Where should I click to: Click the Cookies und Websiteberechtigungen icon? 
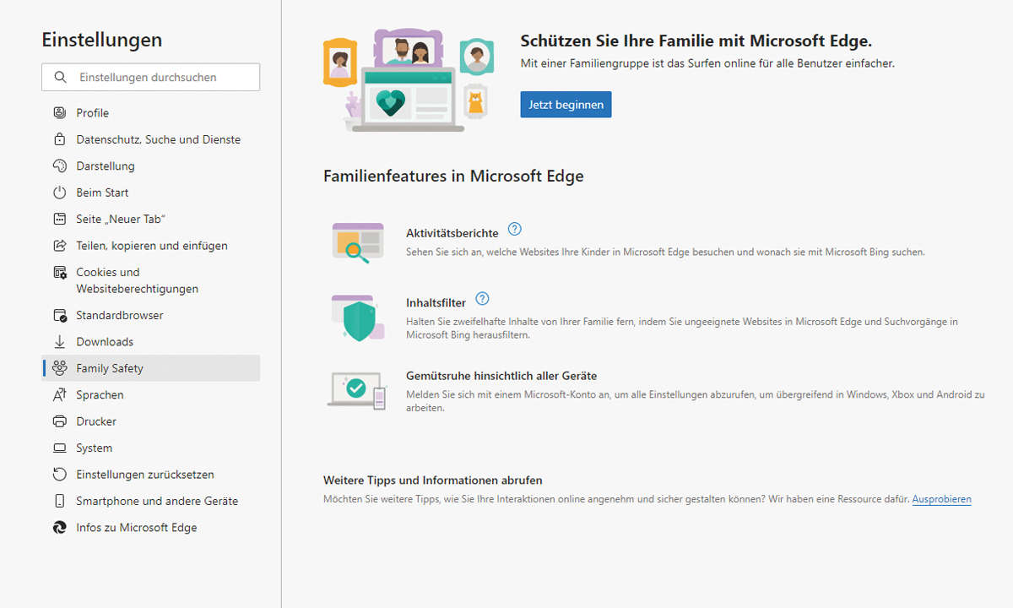[59, 272]
